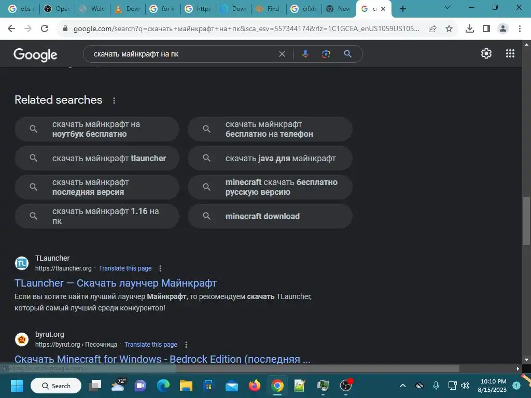Translate the byrut.org result page
This screenshot has width=531, height=398.
(x=151, y=345)
